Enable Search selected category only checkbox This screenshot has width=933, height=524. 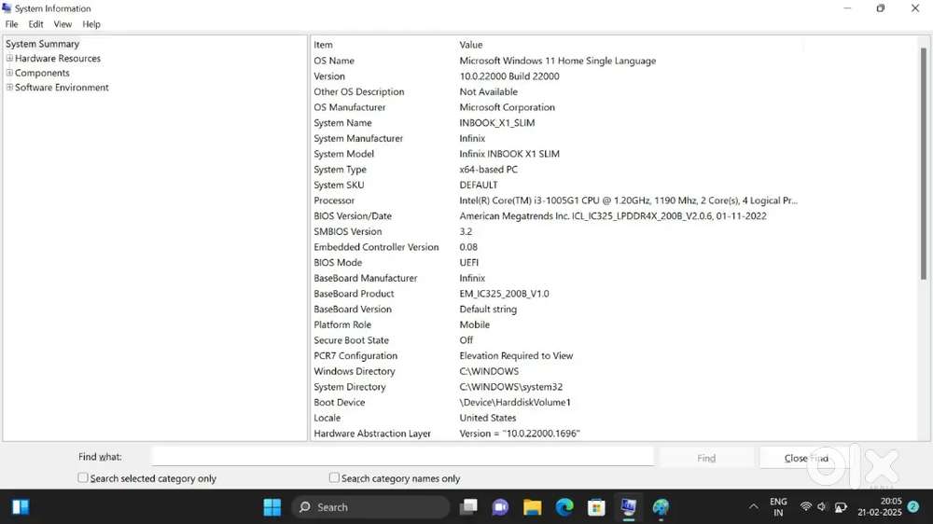click(83, 477)
